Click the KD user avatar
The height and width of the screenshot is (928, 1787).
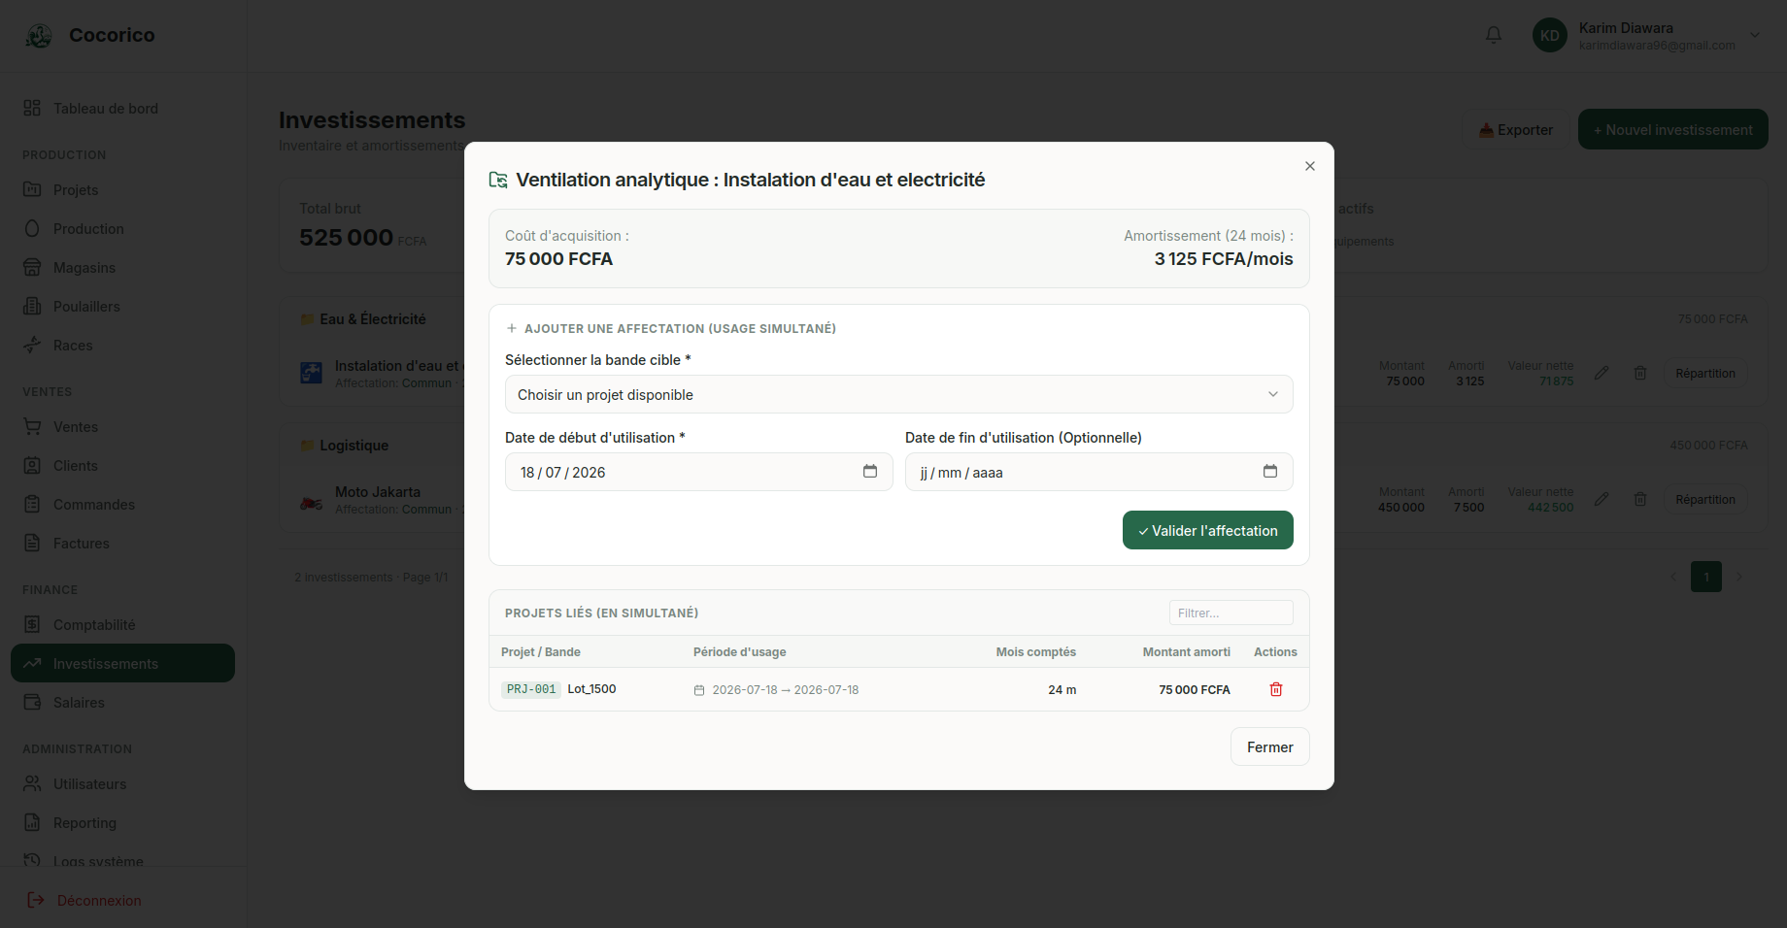[1550, 35]
